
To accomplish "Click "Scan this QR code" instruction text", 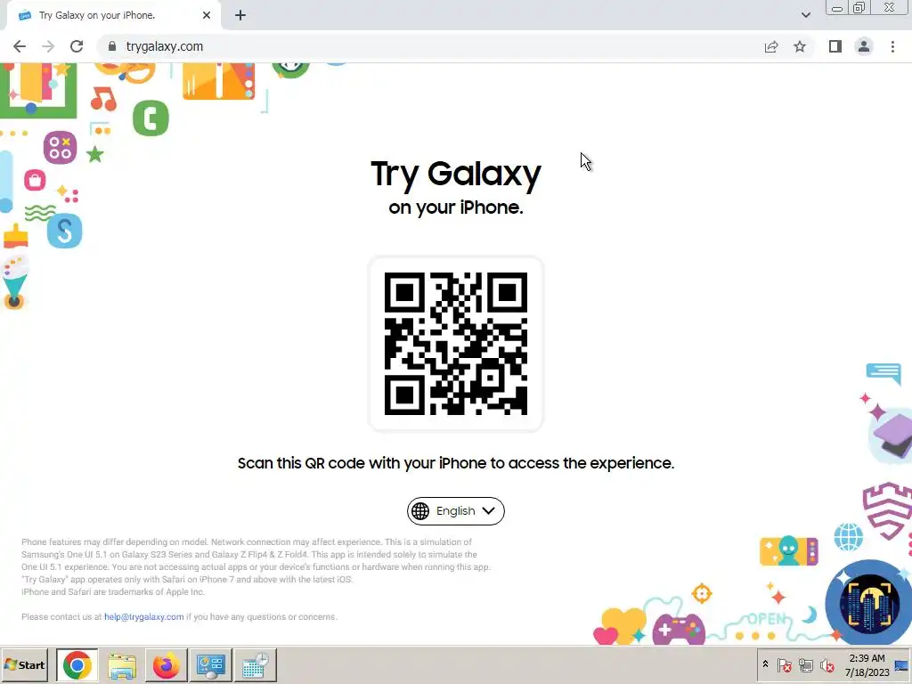I will (x=455, y=463).
